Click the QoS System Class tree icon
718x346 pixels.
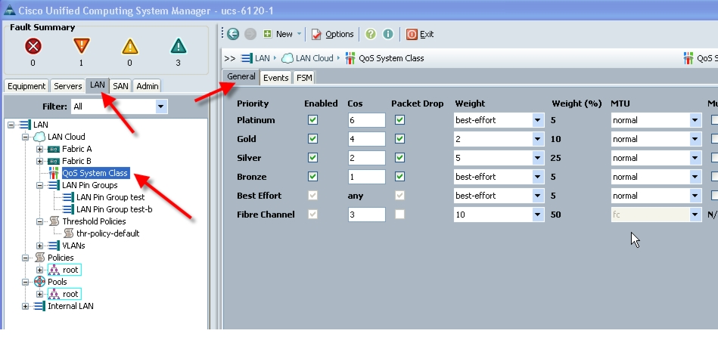[x=54, y=173]
